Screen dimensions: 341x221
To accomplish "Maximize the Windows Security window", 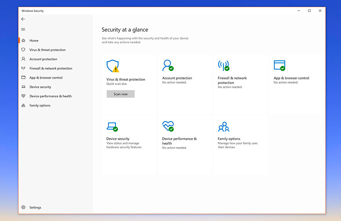I will (309, 11).
